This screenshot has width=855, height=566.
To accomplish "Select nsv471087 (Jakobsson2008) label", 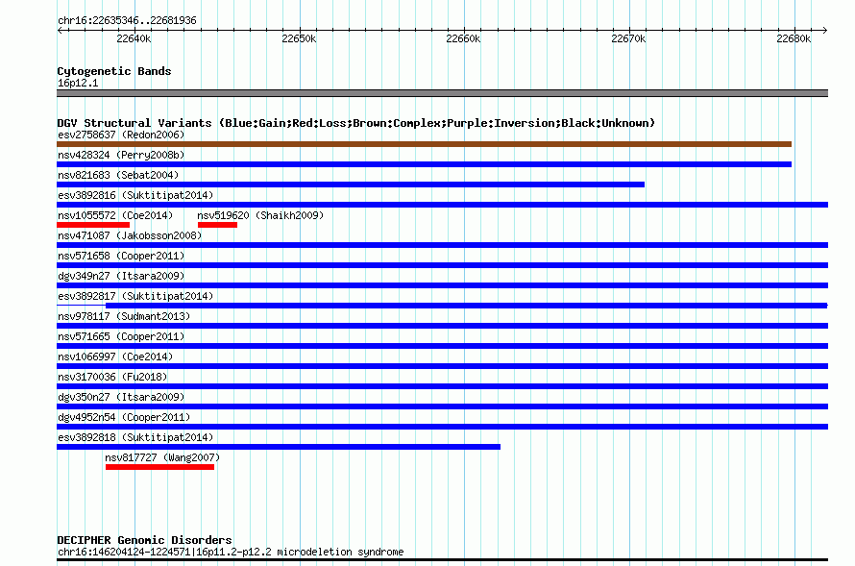I will point(130,235).
